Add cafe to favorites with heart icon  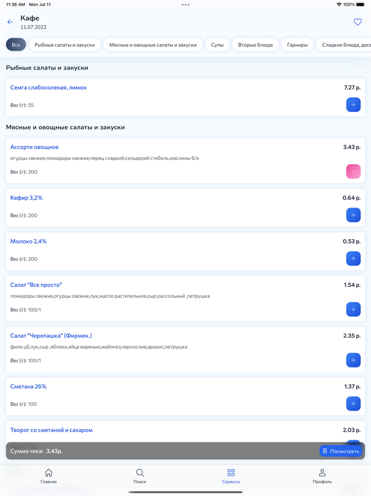[358, 22]
